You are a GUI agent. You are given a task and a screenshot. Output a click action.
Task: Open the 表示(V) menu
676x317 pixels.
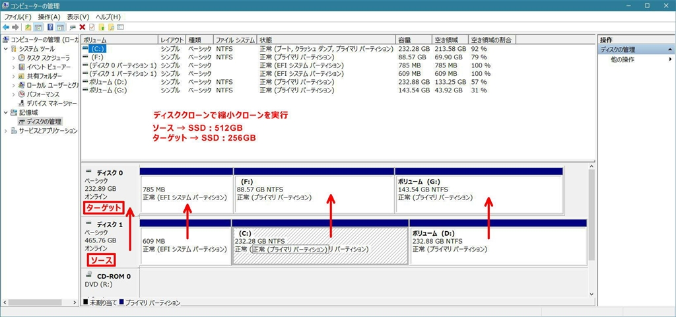tap(78, 17)
